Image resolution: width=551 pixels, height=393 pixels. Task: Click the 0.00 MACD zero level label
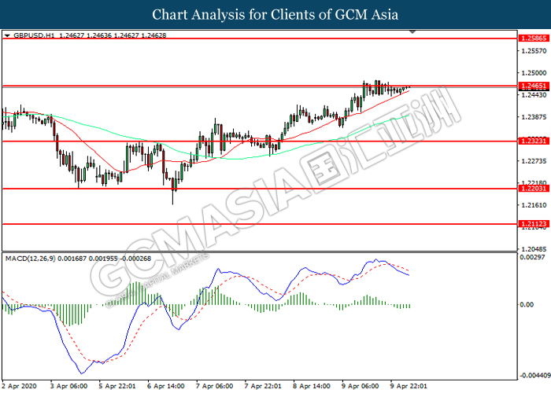pyautogui.click(x=527, y=305)
